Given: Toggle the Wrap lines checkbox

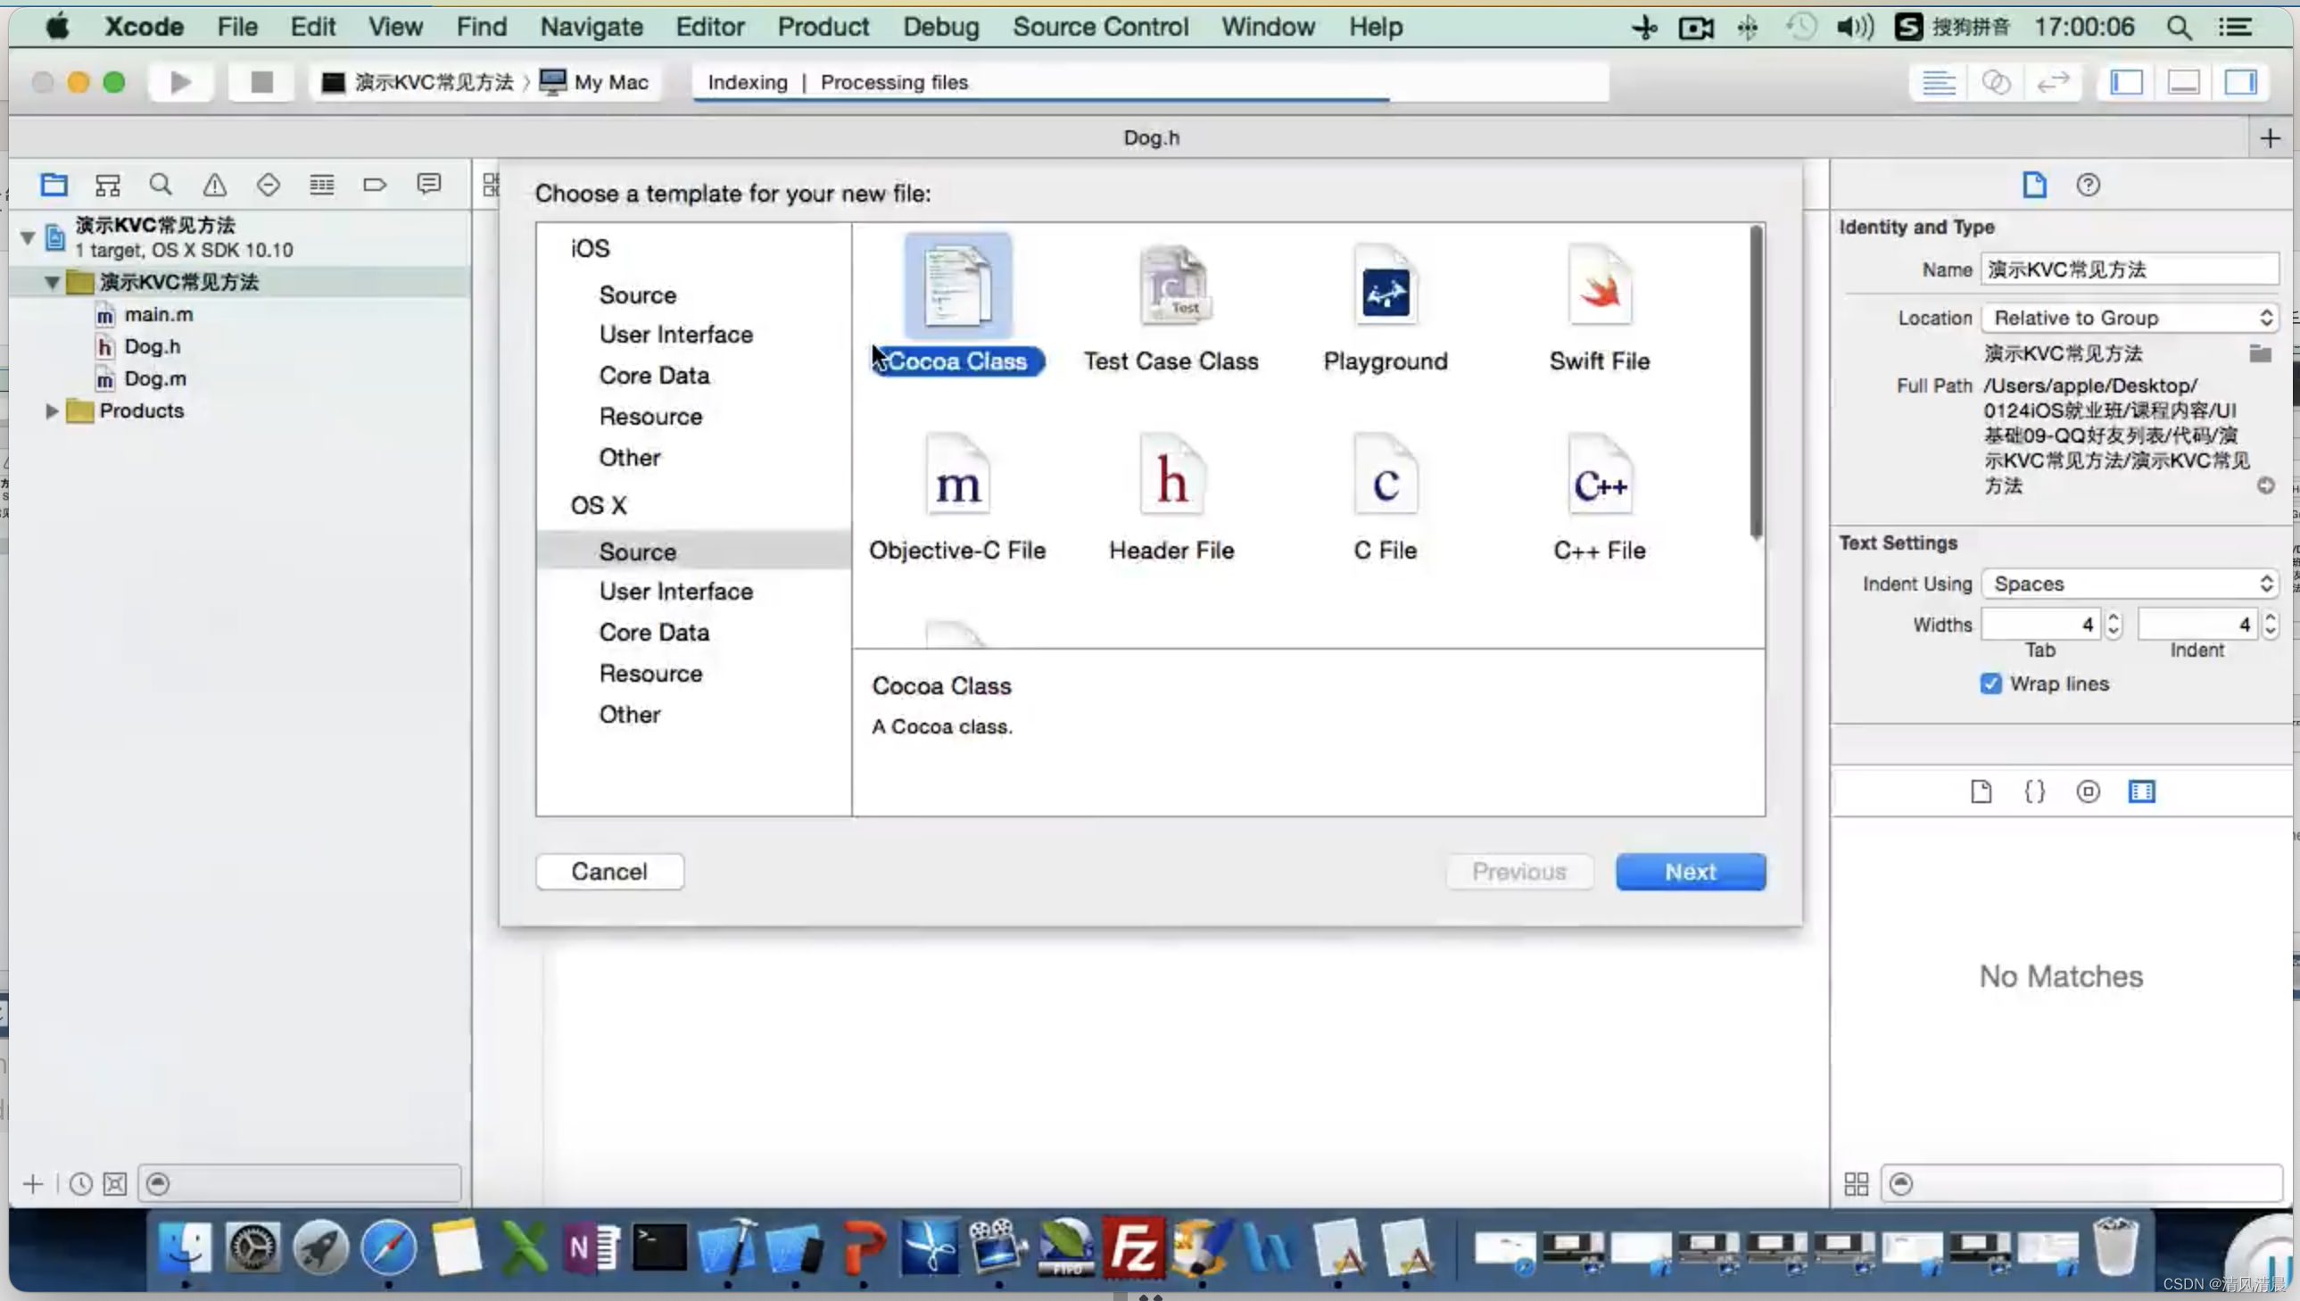Looking at the screenshot, I should [x=1989, y=683].
